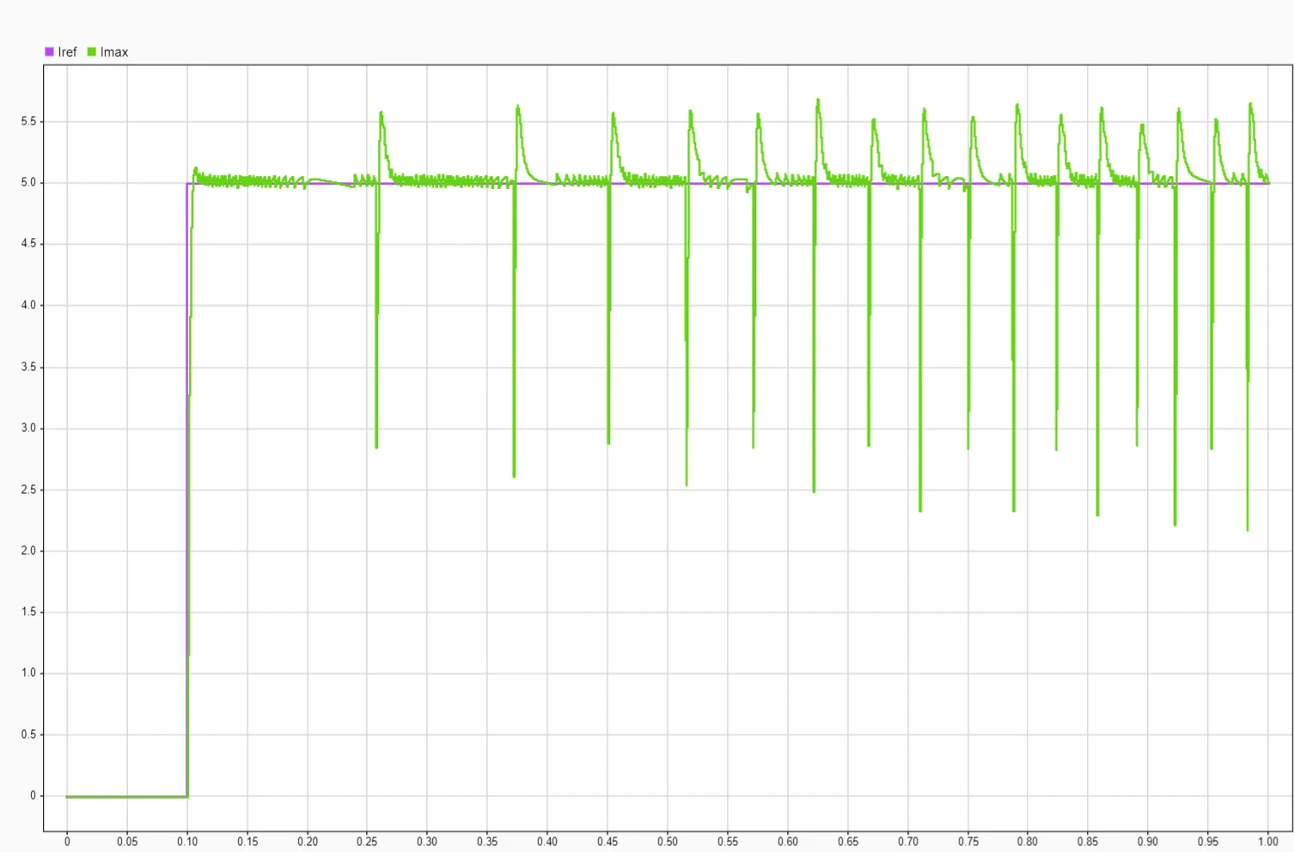
Task: Click y-axis tick label 5.5
Action: click(28, 121)
